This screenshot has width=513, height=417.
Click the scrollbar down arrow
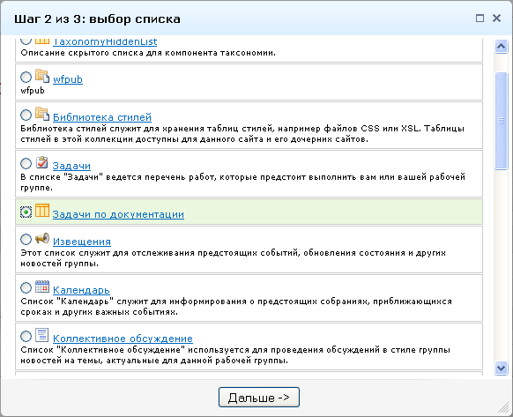tap(501, 368)
